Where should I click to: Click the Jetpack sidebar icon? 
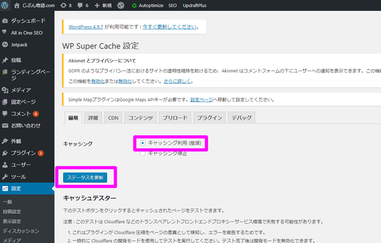pos(5,44)
